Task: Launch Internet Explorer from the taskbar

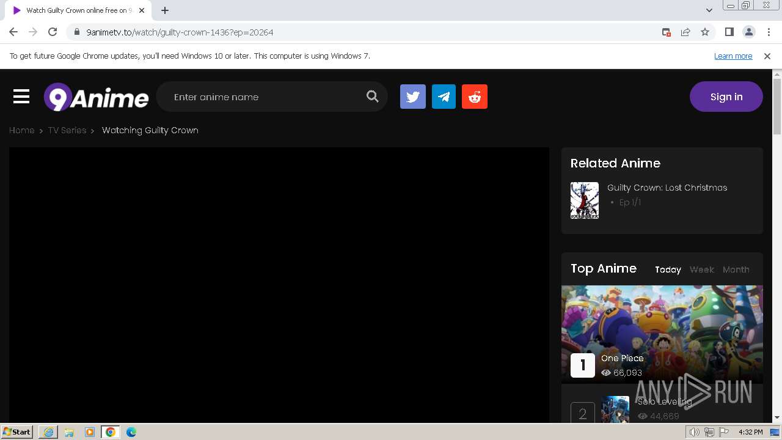Action: click(x=48, y=432)
